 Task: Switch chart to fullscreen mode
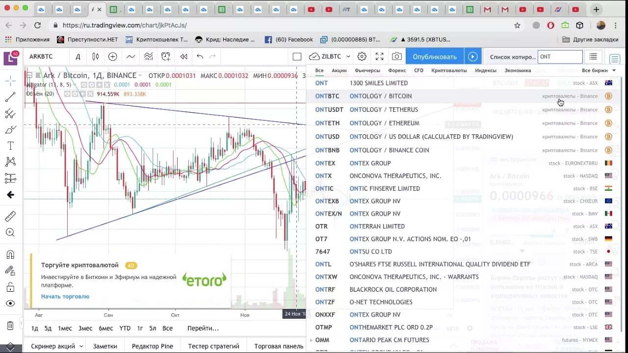[379, 56]
